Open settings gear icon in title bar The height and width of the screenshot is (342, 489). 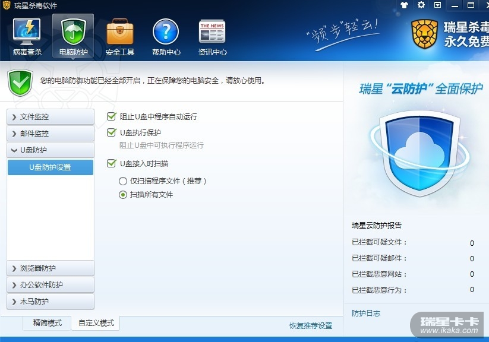pyautogui.click(x=421, y=5)
